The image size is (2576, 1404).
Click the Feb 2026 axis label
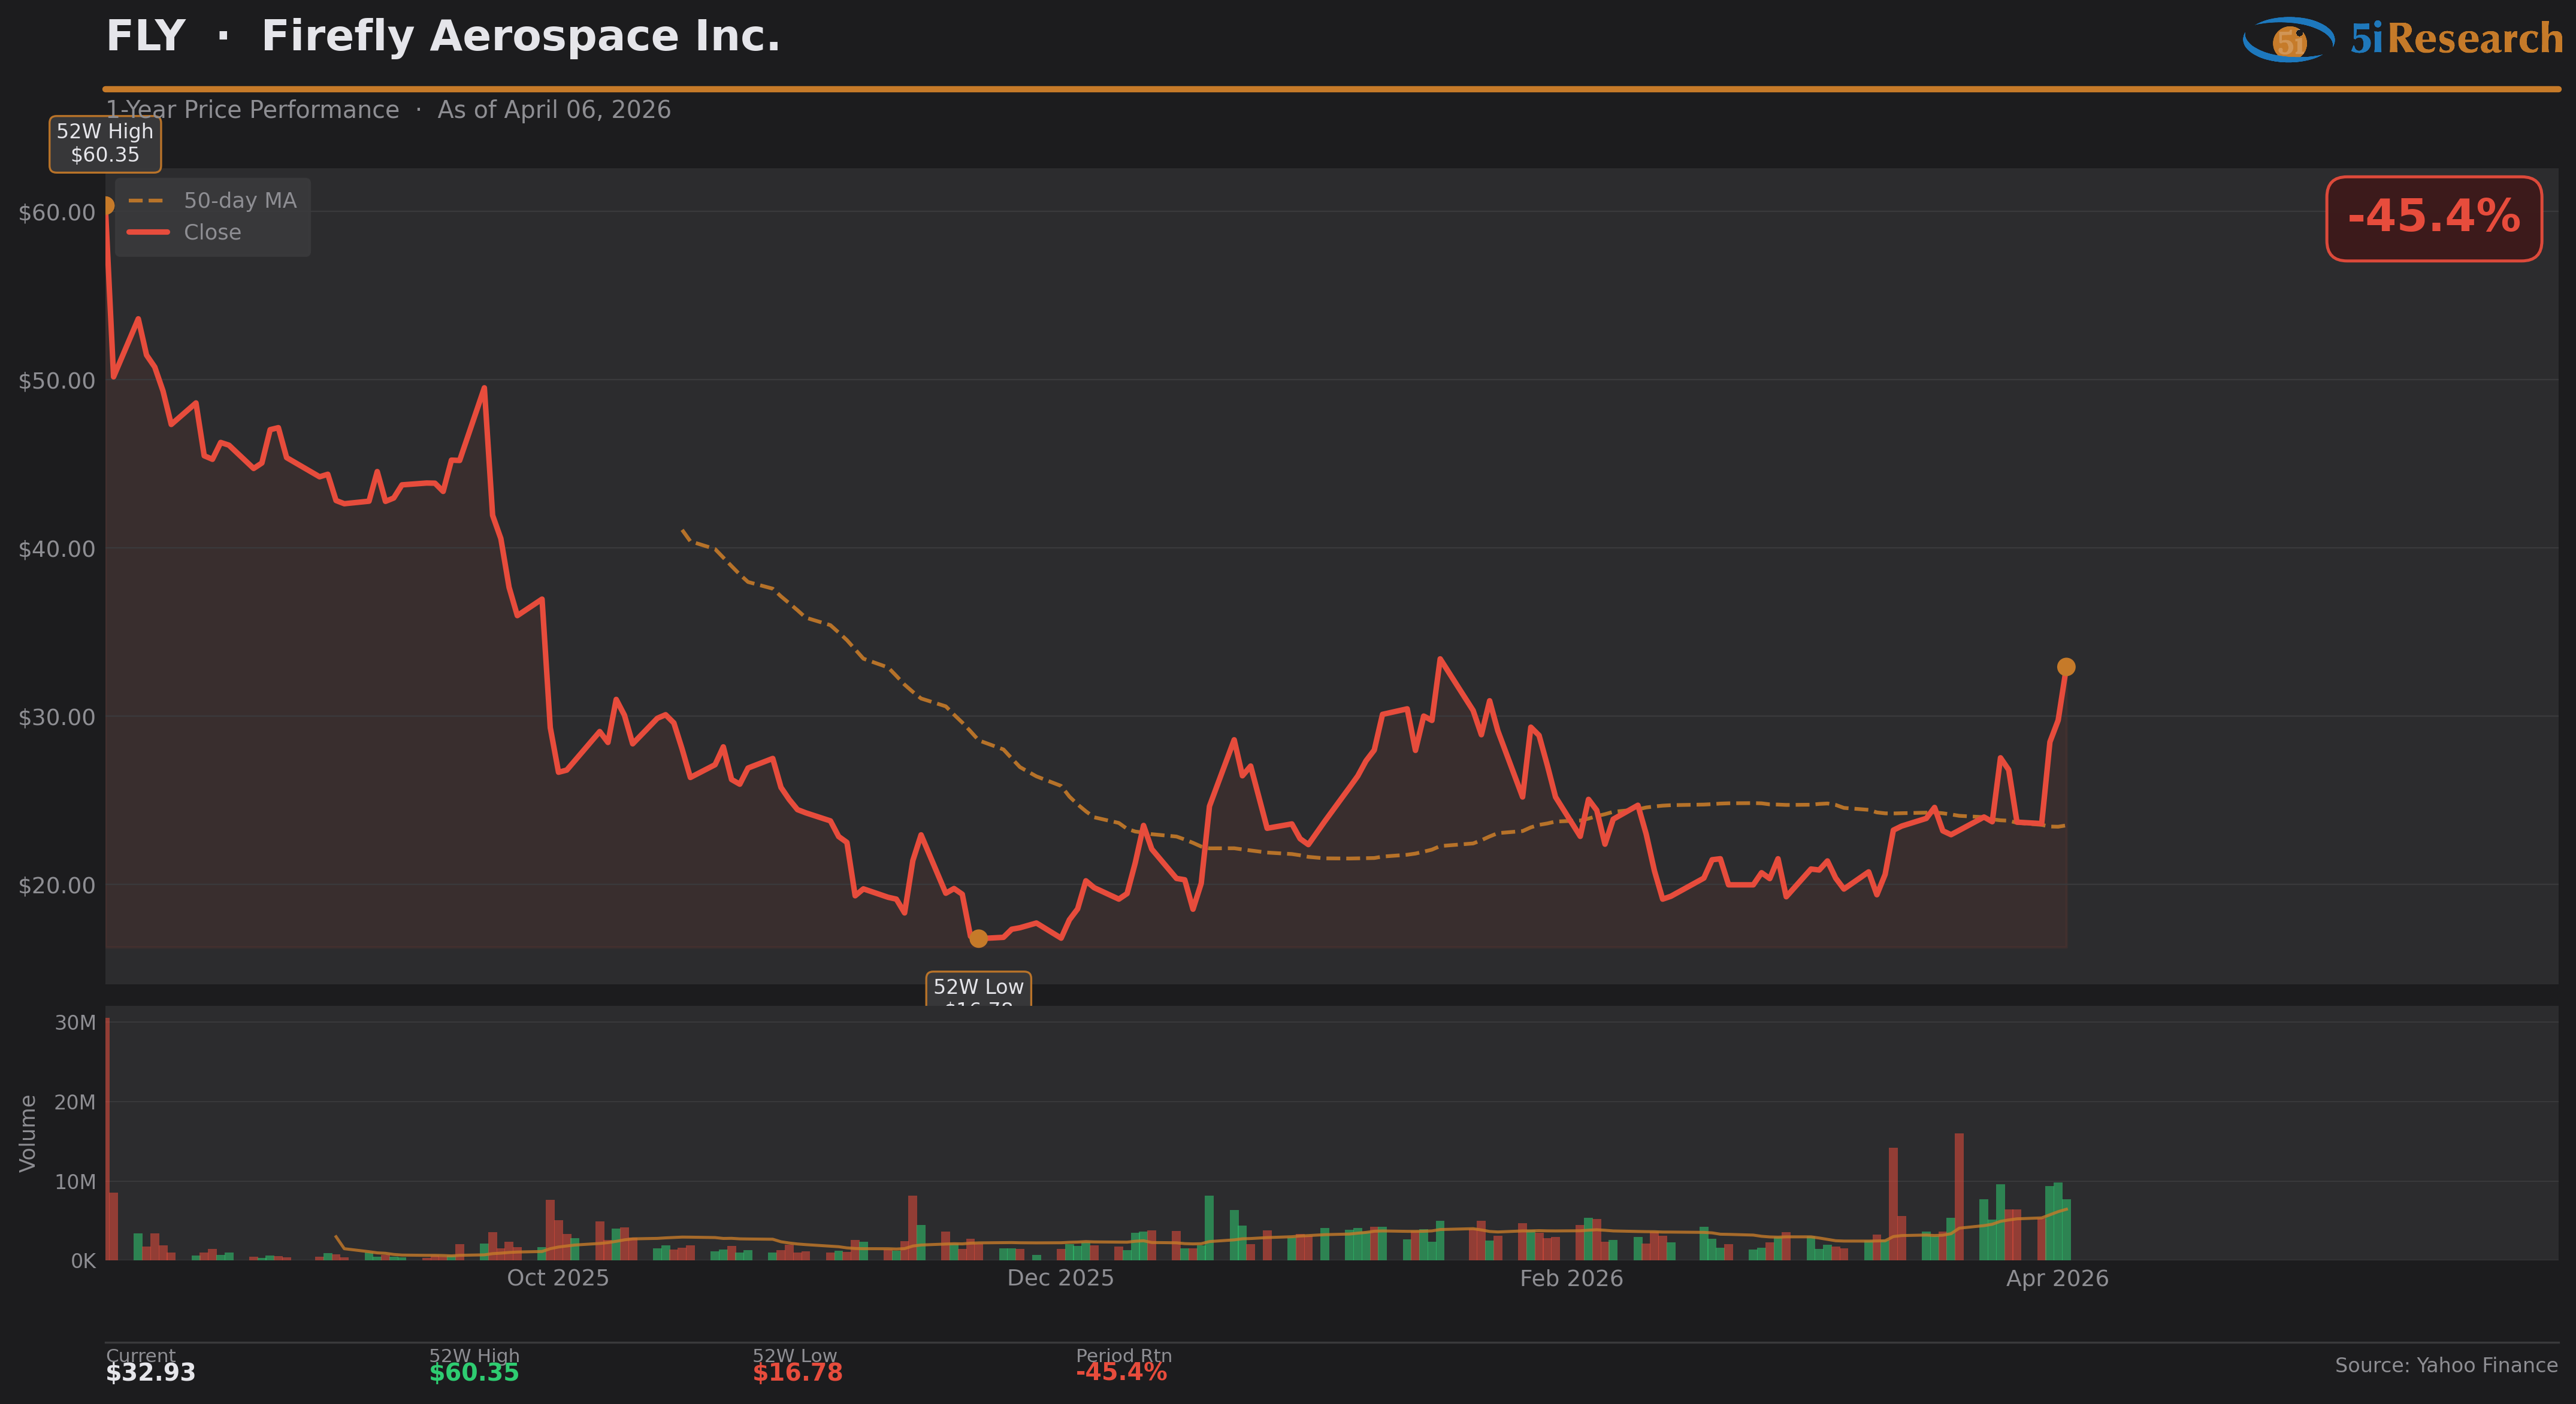pos(1571,1278)
